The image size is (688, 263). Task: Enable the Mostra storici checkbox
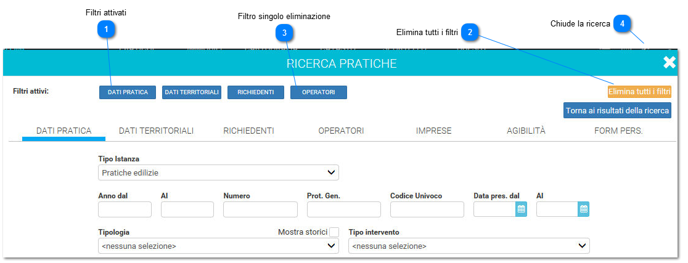click(334, 232)
